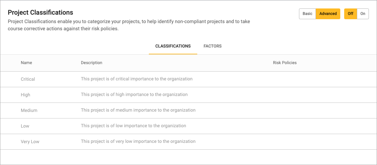Select the Advanced mode button

coord(328,14)
